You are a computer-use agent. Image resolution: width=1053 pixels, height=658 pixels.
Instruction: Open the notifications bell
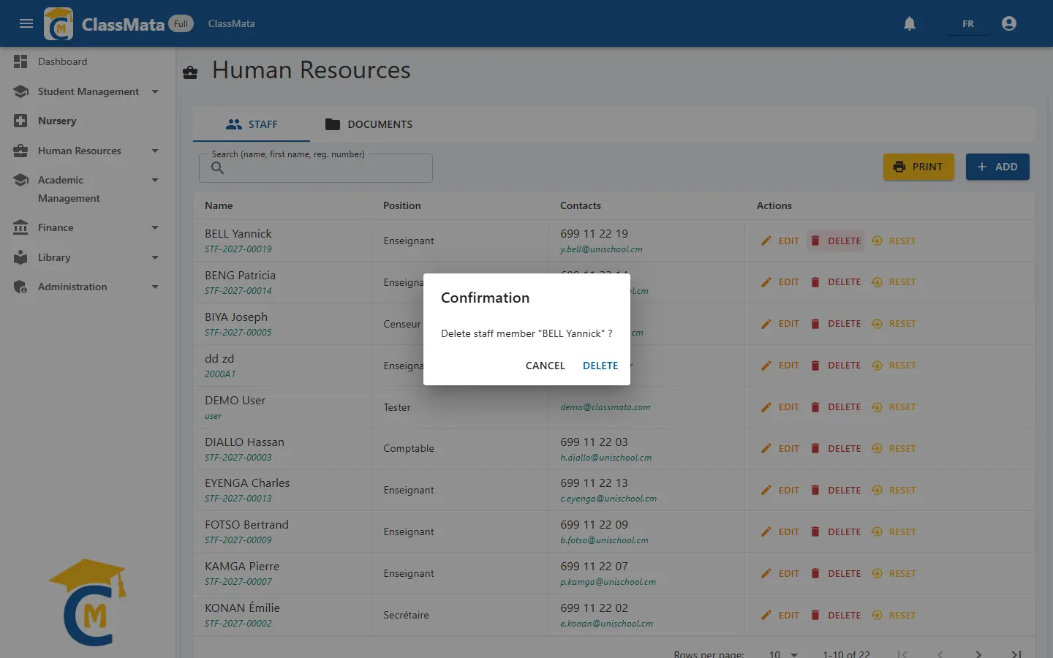click(x=910, y=23)
